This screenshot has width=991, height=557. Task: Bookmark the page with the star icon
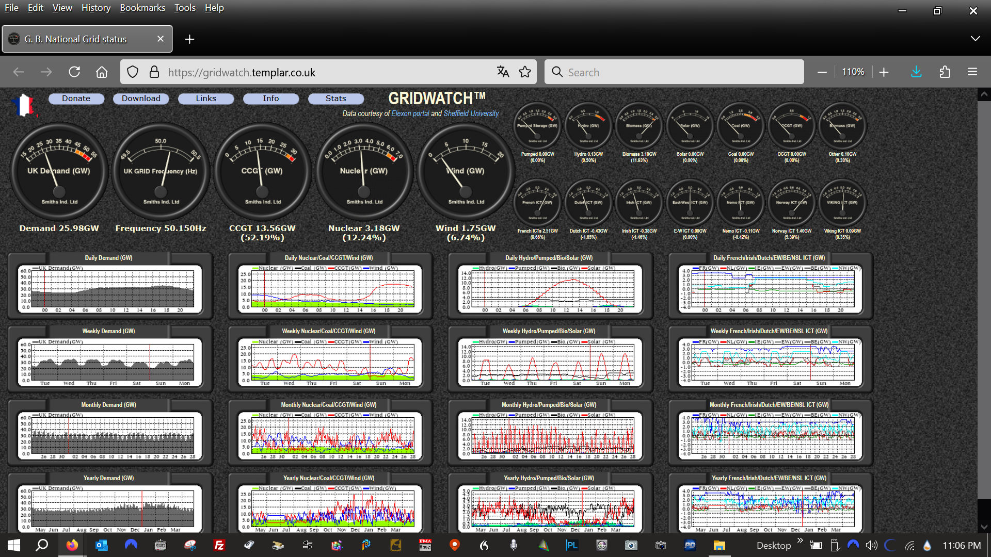525,72
